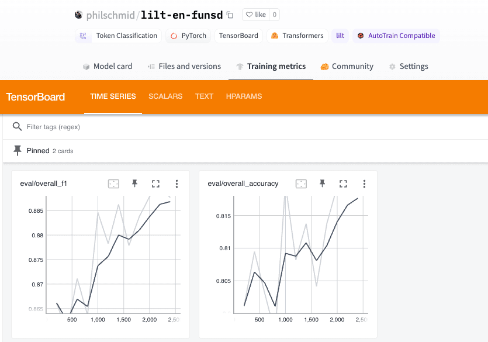Click the like heart button
The height and width of the screenshot is (342, 488).
tap(255, 15)
